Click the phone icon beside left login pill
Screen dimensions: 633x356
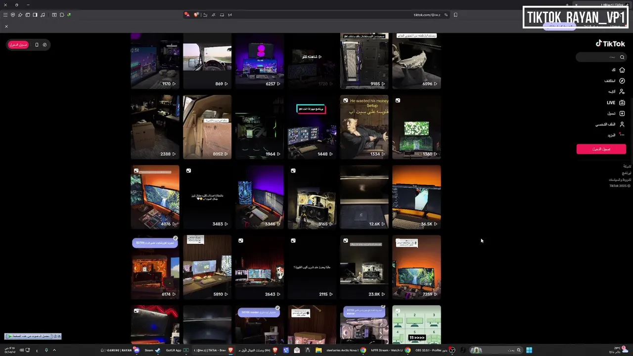[37, 44]
